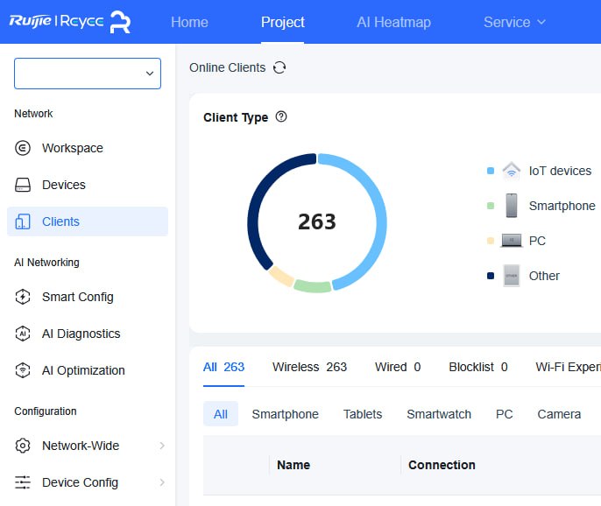Open the Wi-Fi Experience tab
Screen dimensions: 601x506
(x=568, y=367)
